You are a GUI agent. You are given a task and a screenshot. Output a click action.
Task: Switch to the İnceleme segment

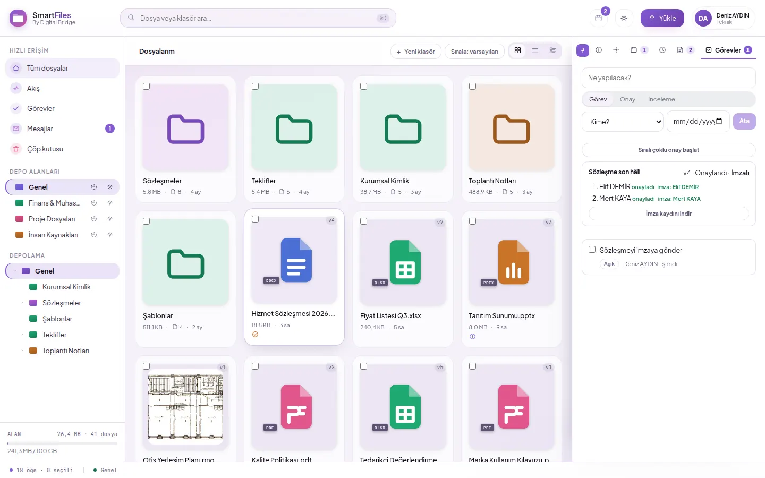click(x=661, y=99)
